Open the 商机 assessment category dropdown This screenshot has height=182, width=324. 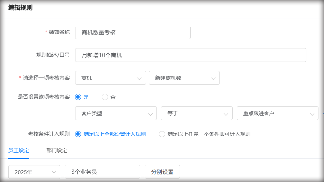tap(110, 78)
